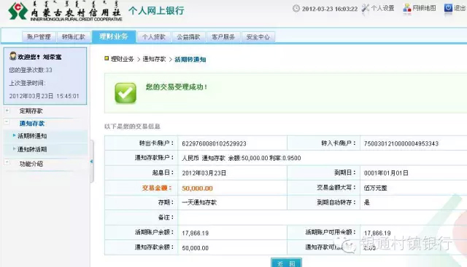Click the Inner Mongolia Rural Credit Cooperative logo
The height and width of the screenshot is (267, 467).
pyautogui.click(x=65, y=12)
